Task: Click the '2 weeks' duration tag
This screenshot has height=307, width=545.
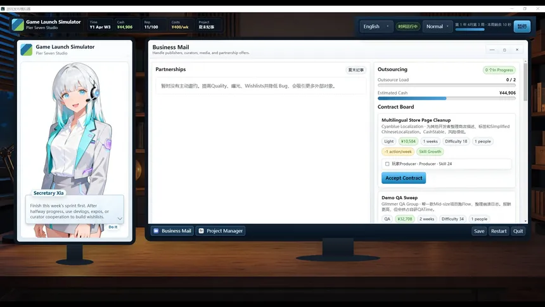Action: pyautogui.click(x=426, y=219)
